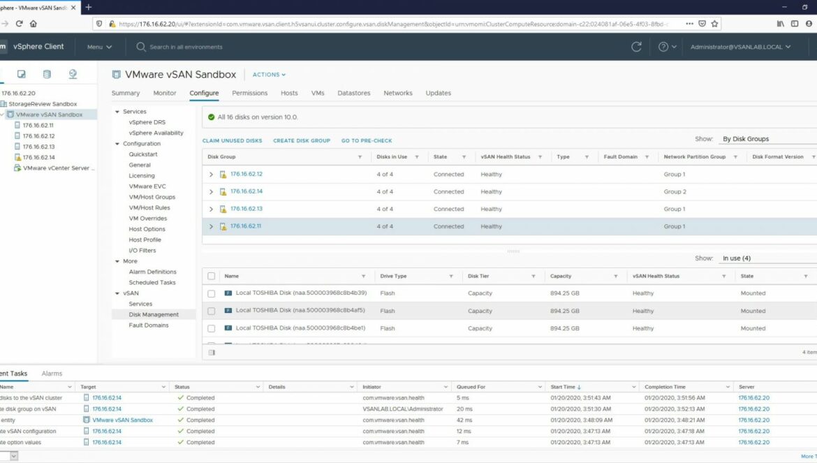Viewport: 817px width, 463px height.
Task: Select Licensing under Configuration
Action: [142, 175]
